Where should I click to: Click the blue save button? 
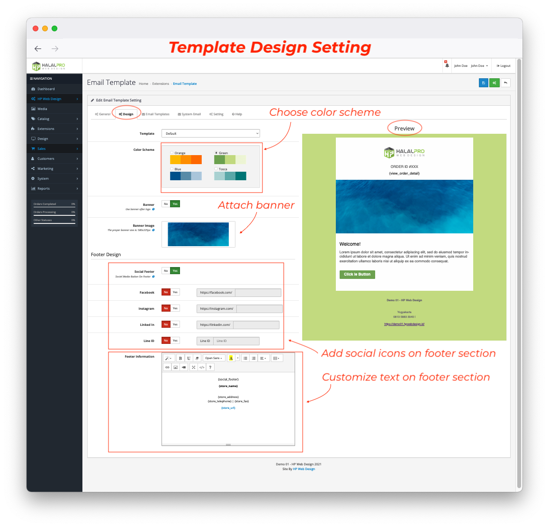click(x=484, y=83)
